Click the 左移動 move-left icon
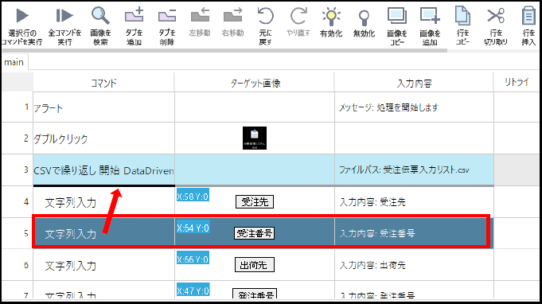This screenshot has width=542, height=304. pos(200,22)
